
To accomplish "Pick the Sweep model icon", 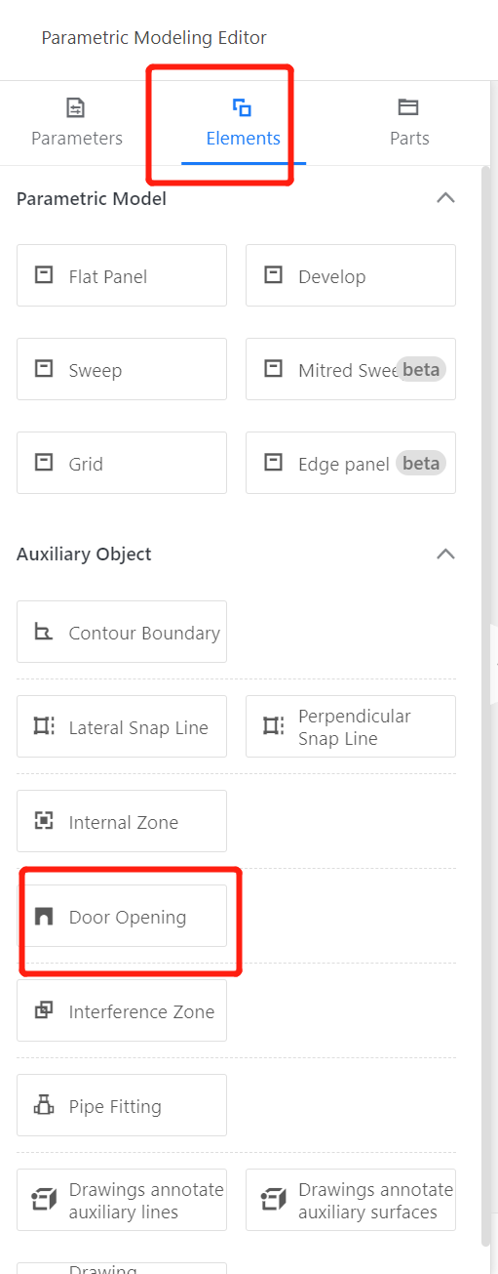I will [44, 369].
